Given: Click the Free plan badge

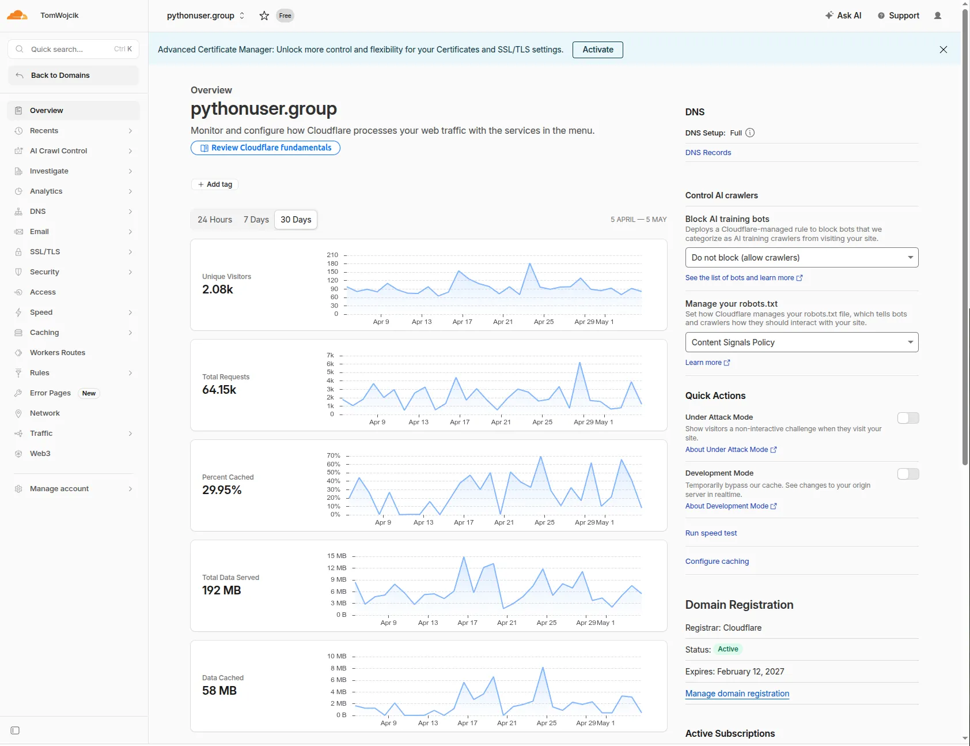Looking at the screenshot, I should tap(285, 16).
